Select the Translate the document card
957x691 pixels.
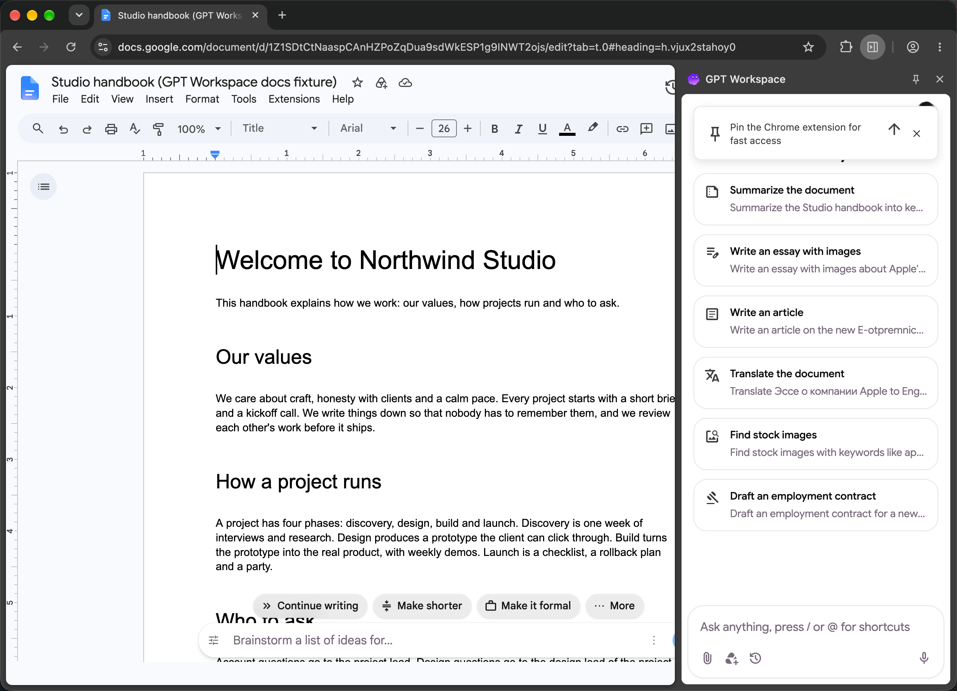tap(815, 382)
